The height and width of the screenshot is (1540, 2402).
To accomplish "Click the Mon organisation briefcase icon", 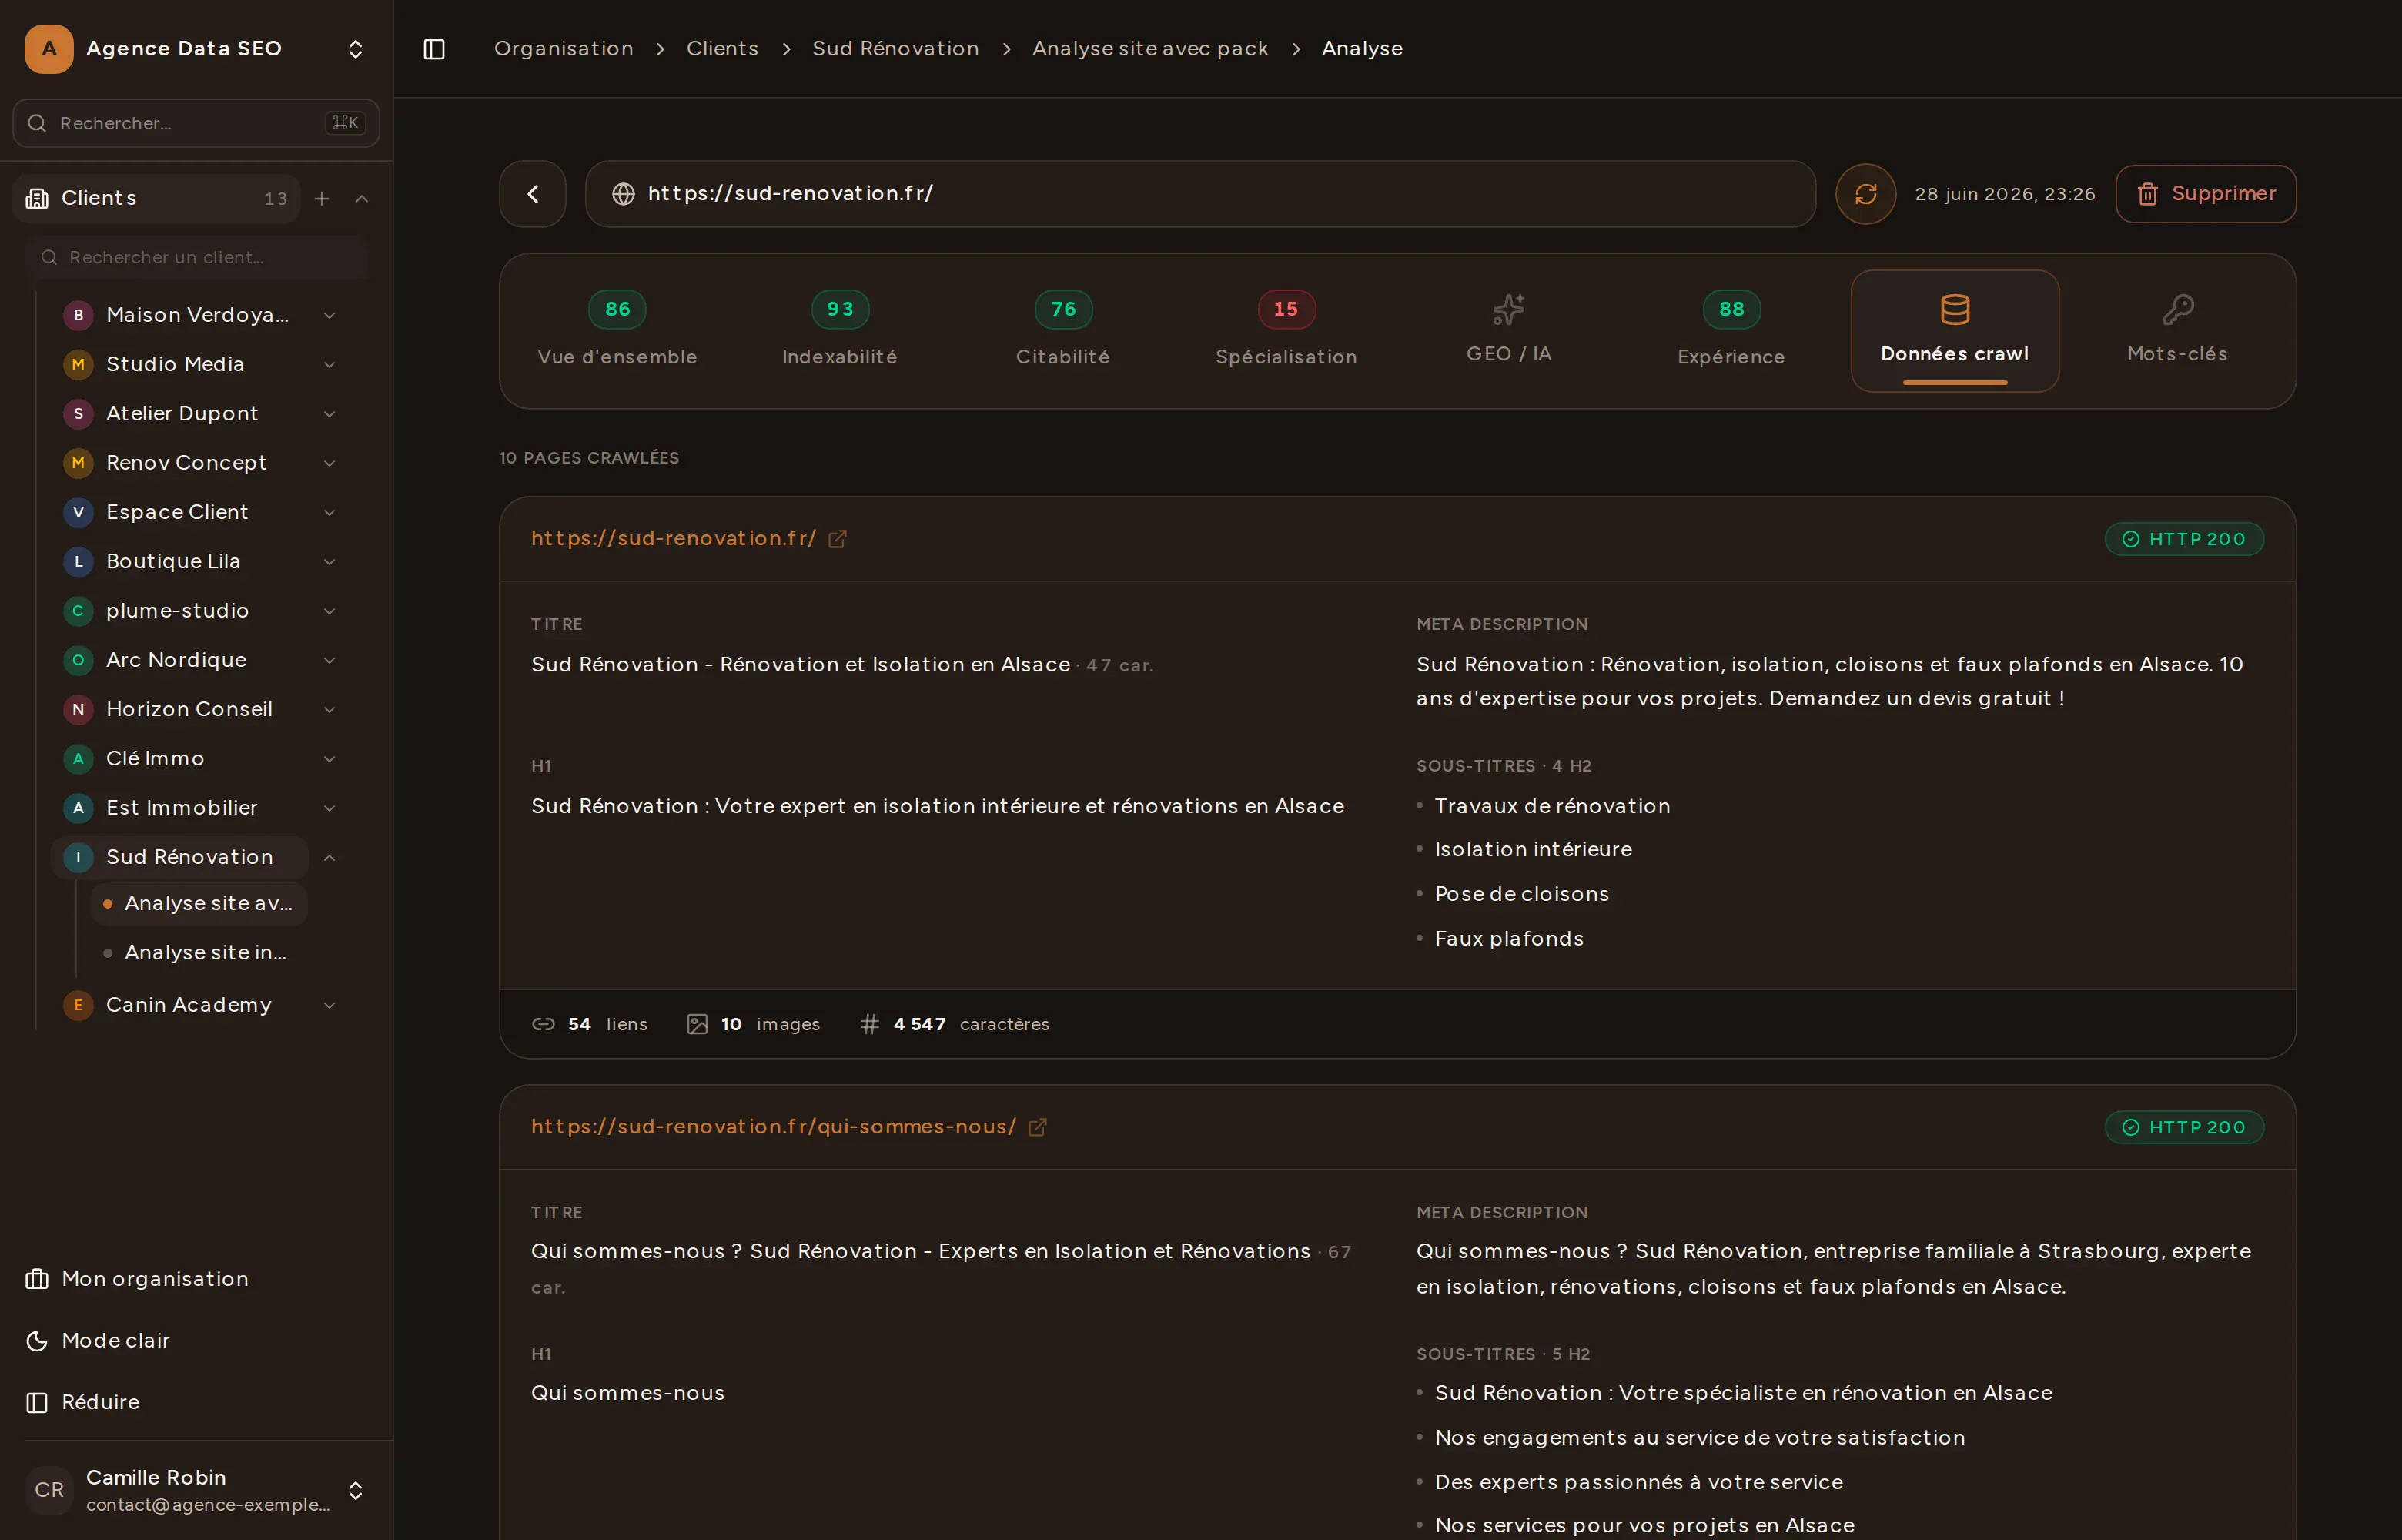I will tap(37, 1279).
